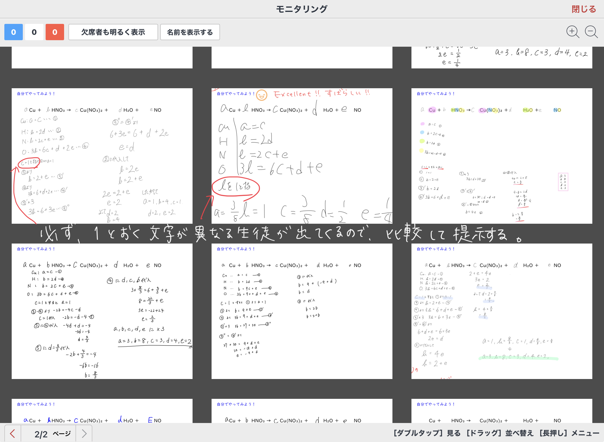Open worksheet with green highlighted final answer
Screen dimensions: 604x442
(x=502, y=311)
